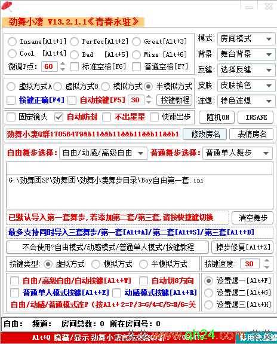Select 虚拟方式A radio button
This screenshot has width=277, height=344.
point(11,87)
